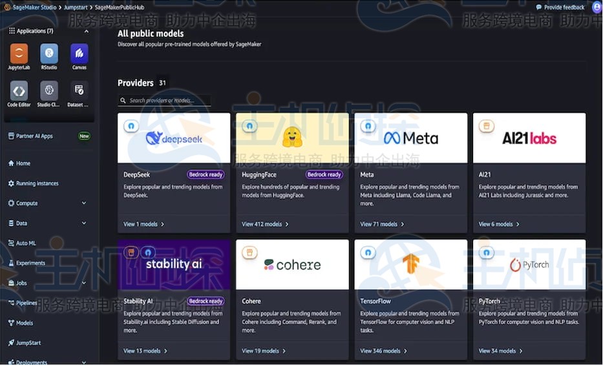This screenshot has width=603, height=365.
Task: Expand the Data sidebar section
Action: (x=84, y=224)
